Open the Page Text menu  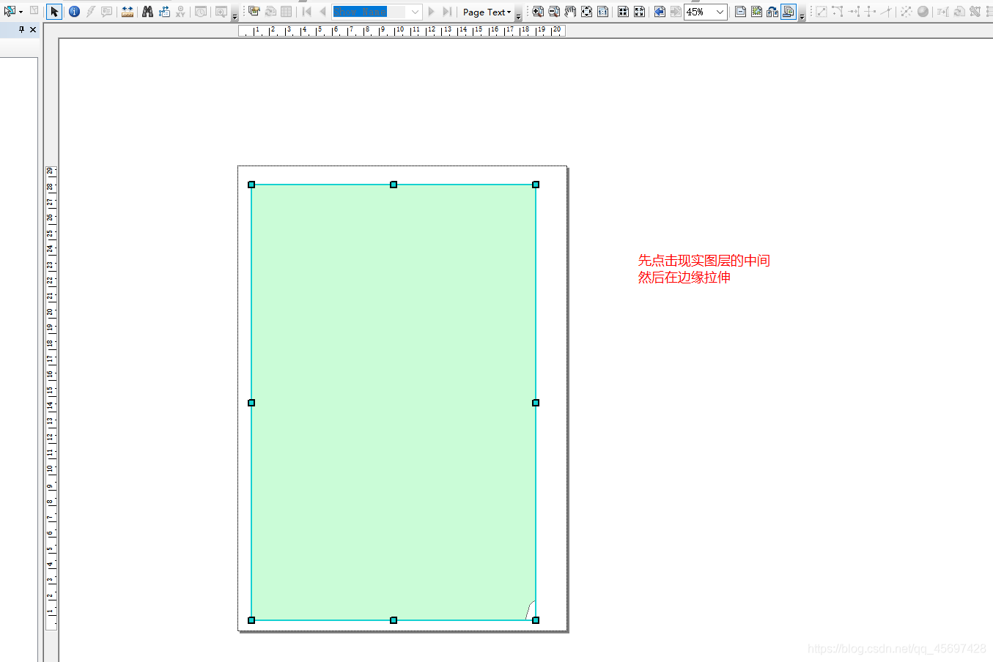tap(487, 12)
